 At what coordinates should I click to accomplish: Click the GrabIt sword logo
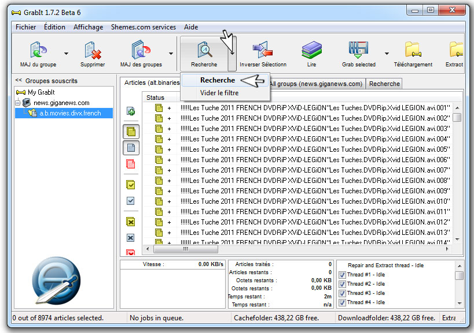coord(56,280)
